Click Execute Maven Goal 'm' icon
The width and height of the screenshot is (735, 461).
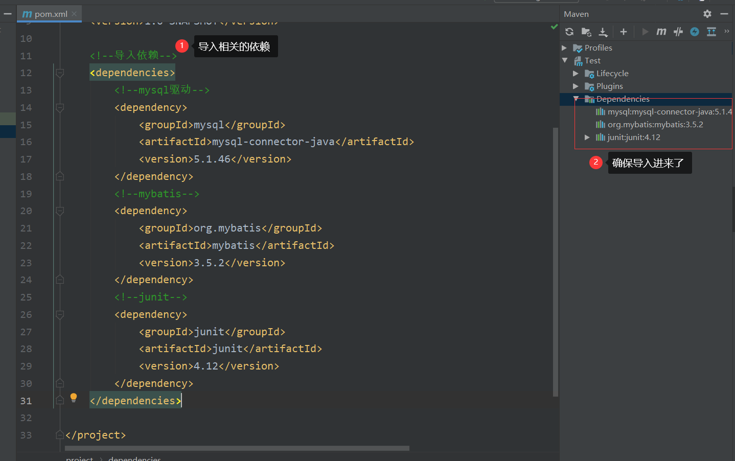tap(661, 32)
